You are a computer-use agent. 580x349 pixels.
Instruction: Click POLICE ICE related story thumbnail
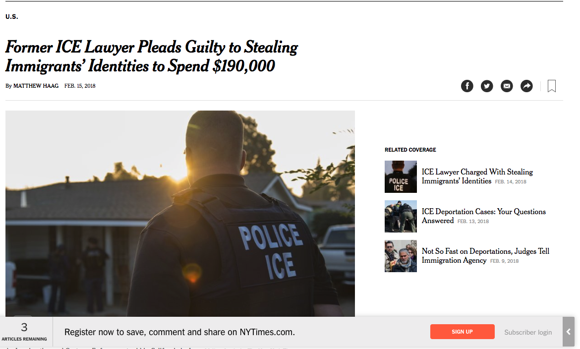pos(401,176)
